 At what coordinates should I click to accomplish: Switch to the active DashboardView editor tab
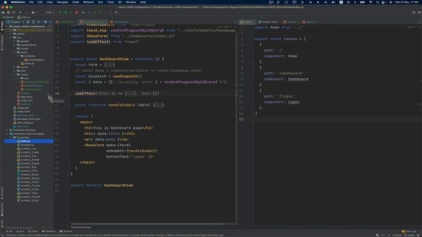(x=94, y=22)
